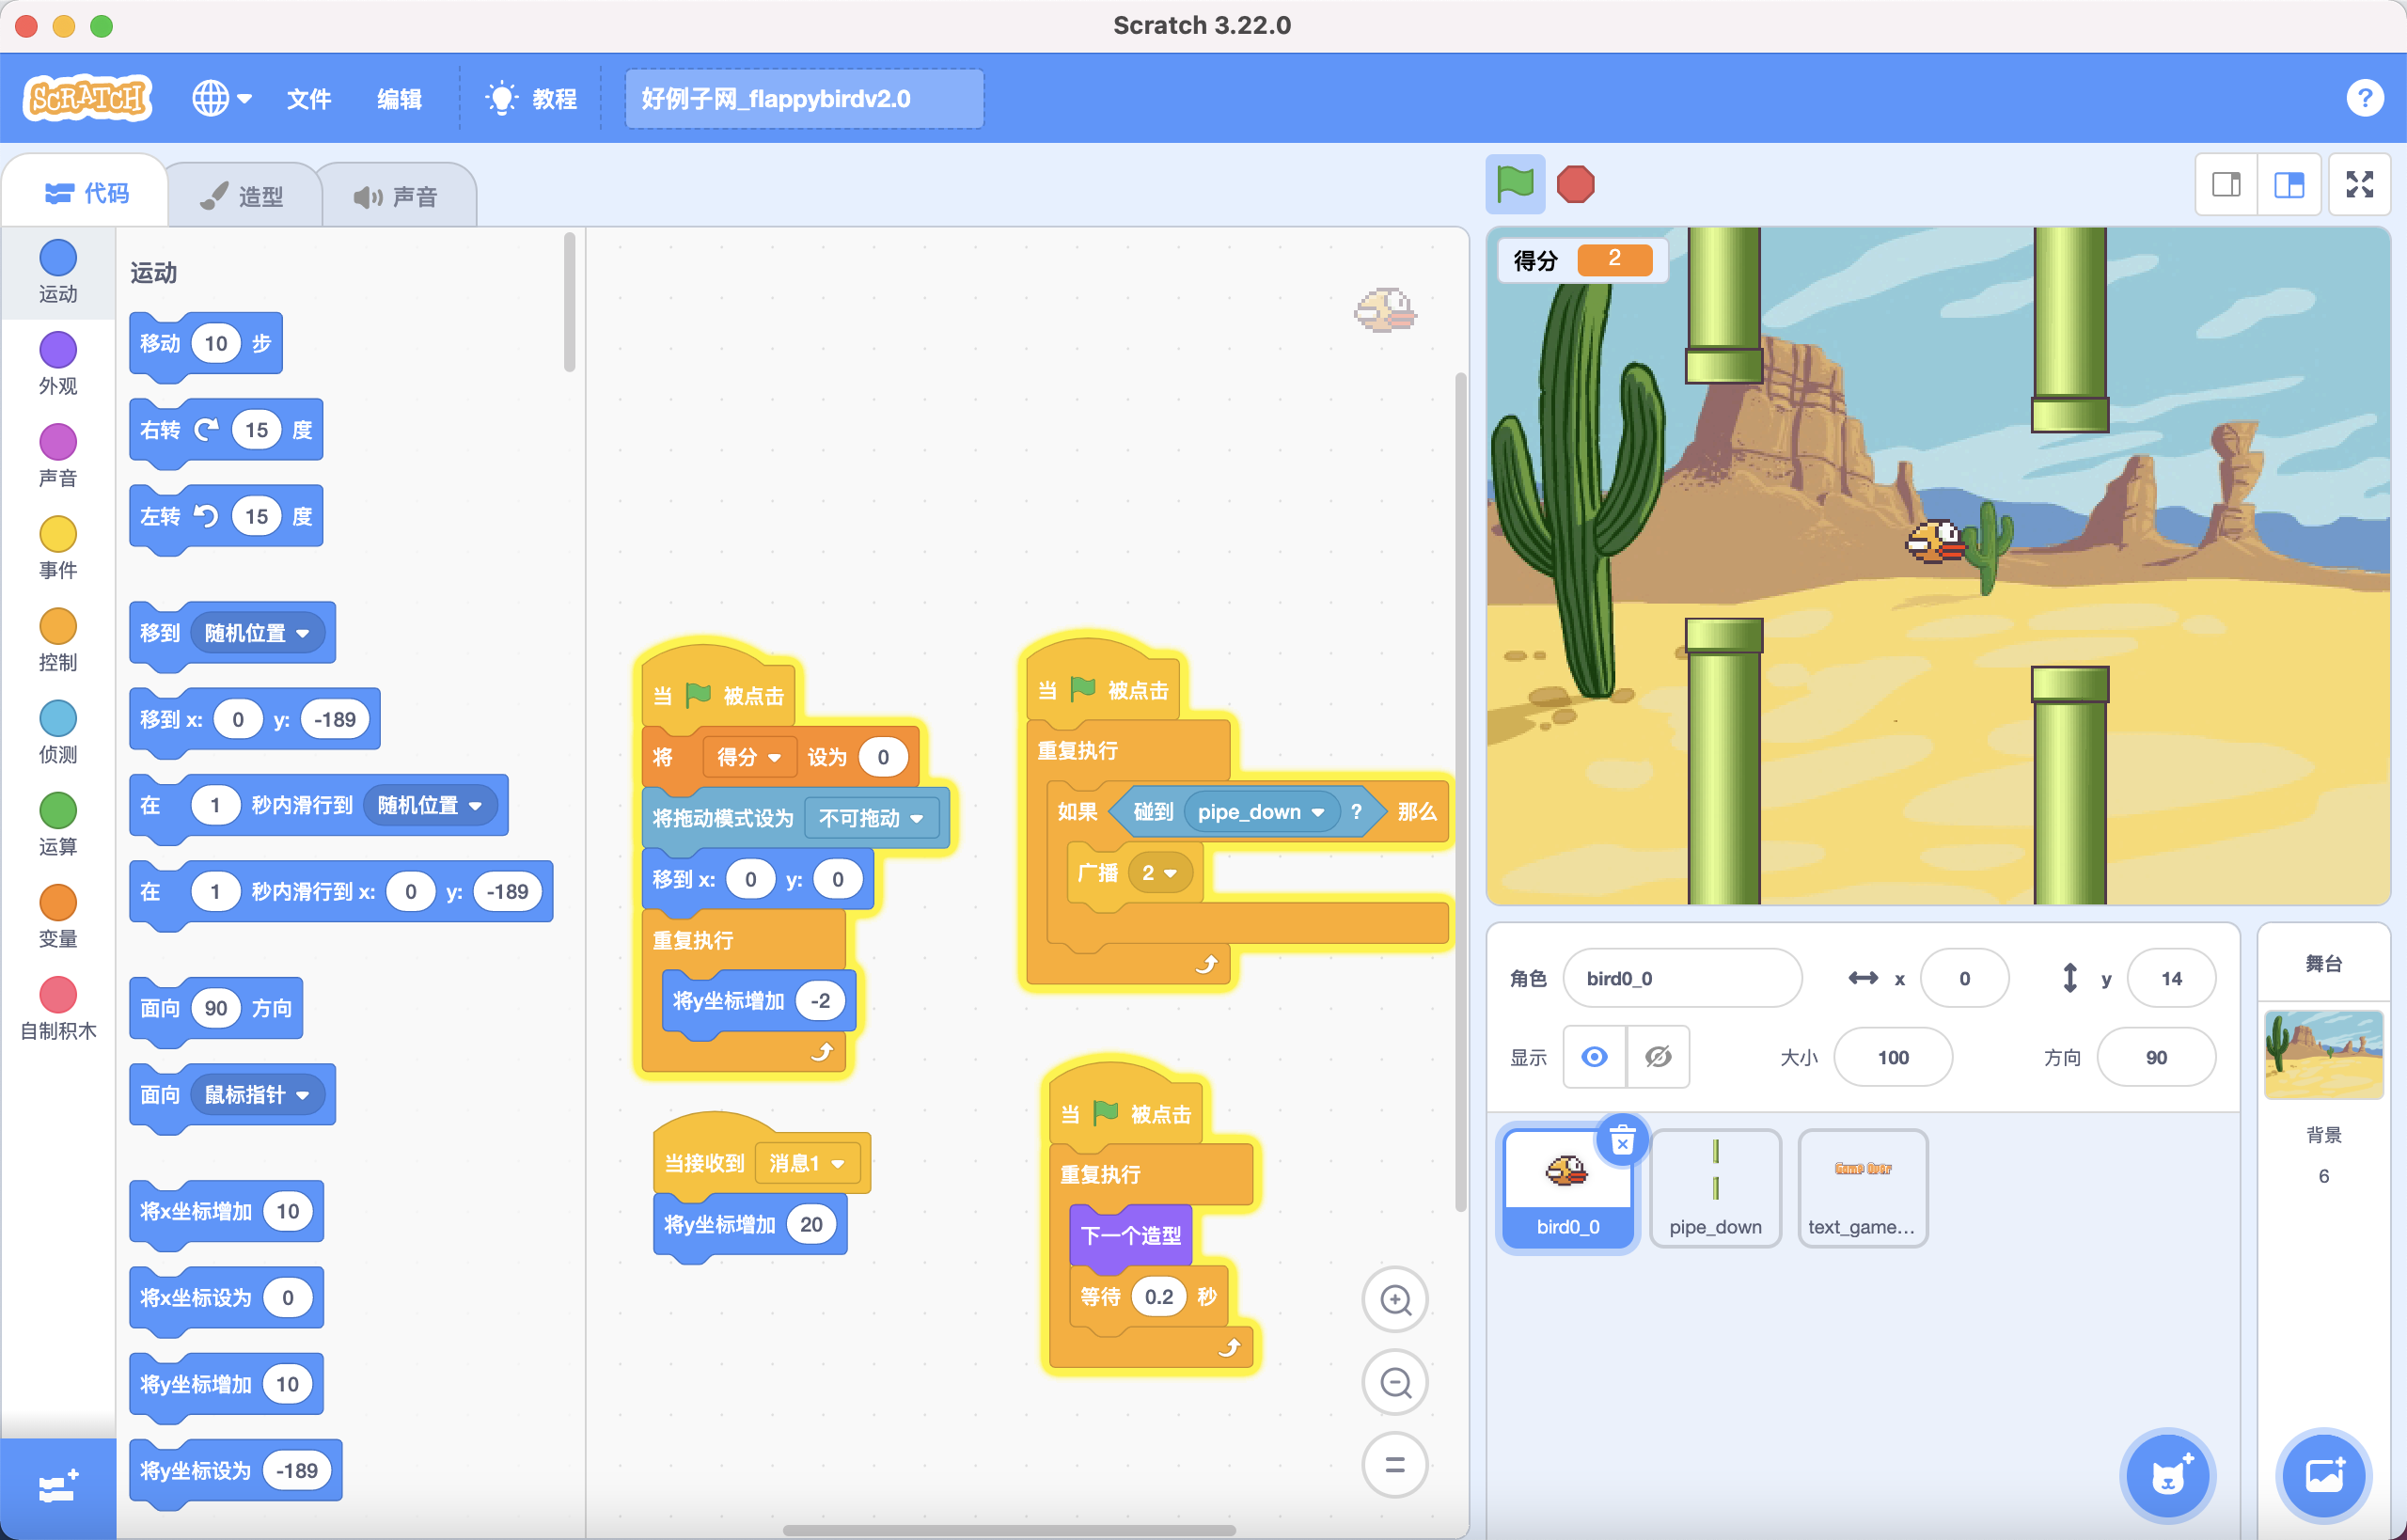The image size is (2407, 1540).
Task: Stop the project with red stop button
Action: 1576,184
